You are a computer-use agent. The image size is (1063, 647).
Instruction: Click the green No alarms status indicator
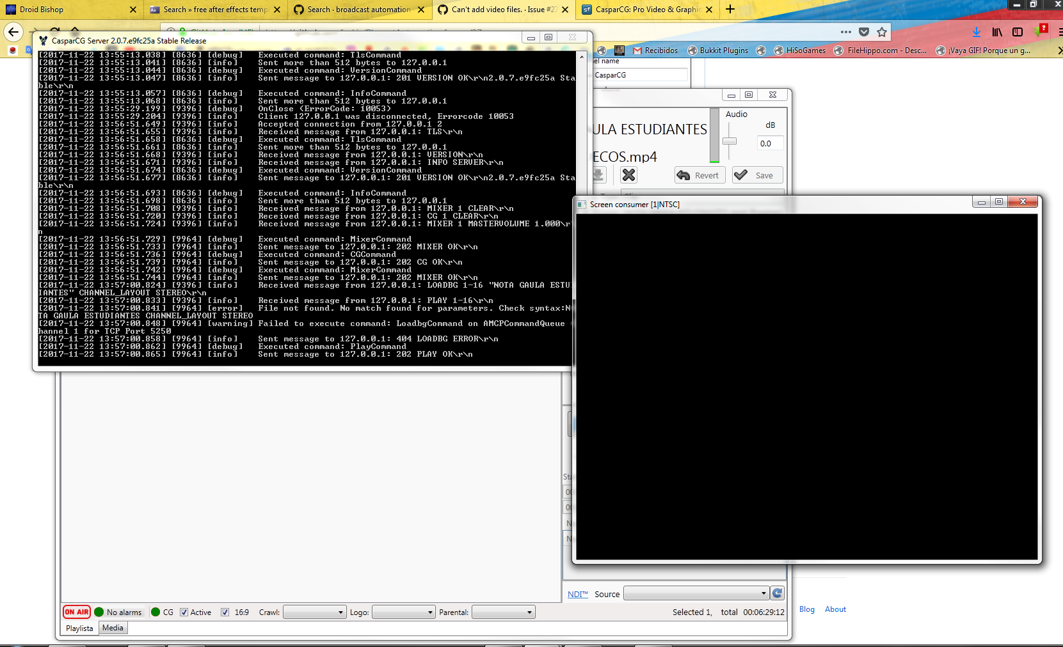99,612
